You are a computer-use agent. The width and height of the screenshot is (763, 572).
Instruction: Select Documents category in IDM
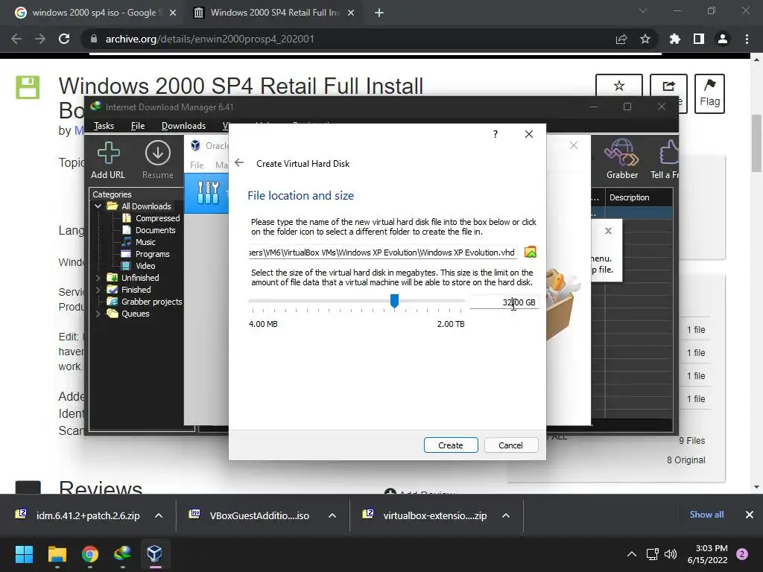[155, 230]
